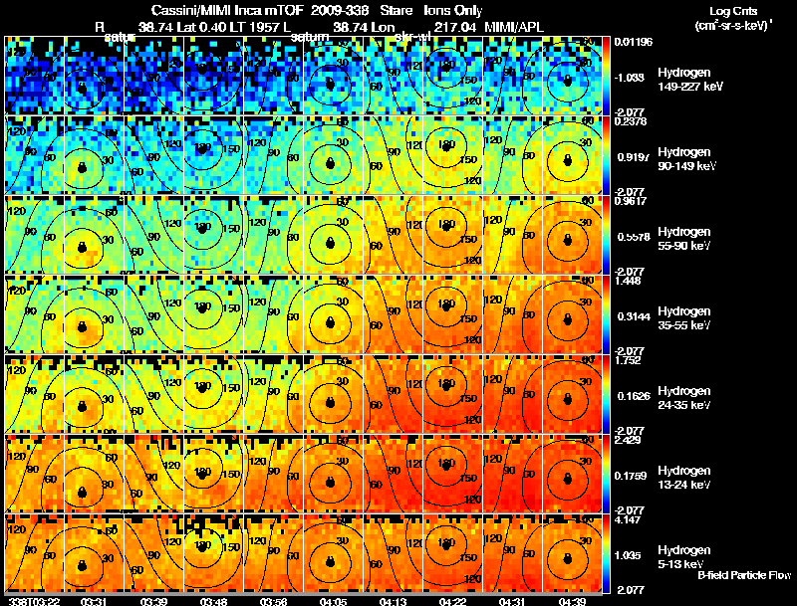Click the Hydrogen 90-149 keV color bar
The height and width of the screenshot is (606, 797).
tap(606, 155)
